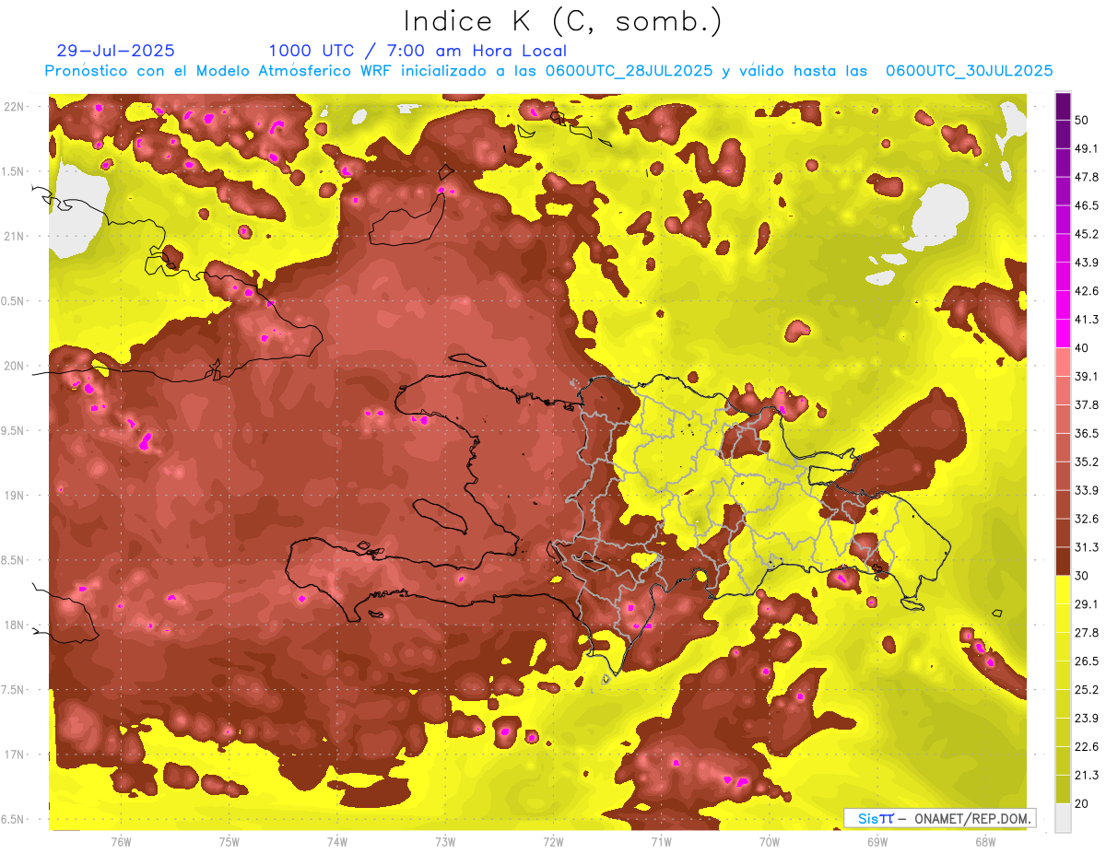Click the longitude axis label "76W"
The image size is (1106, 854).
[x=121, y=841]
